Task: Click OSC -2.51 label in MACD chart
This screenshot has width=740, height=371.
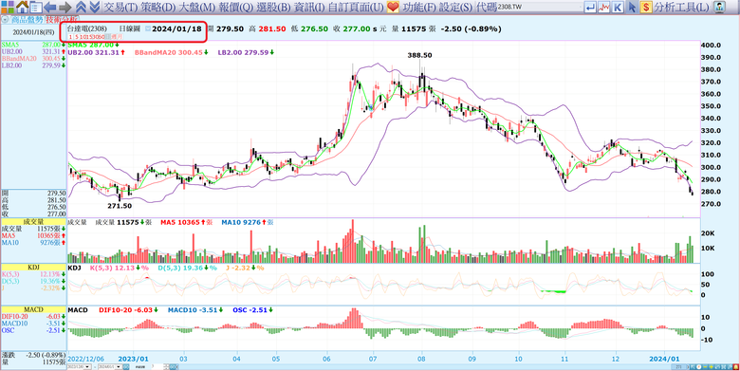Action: point(252,310)
